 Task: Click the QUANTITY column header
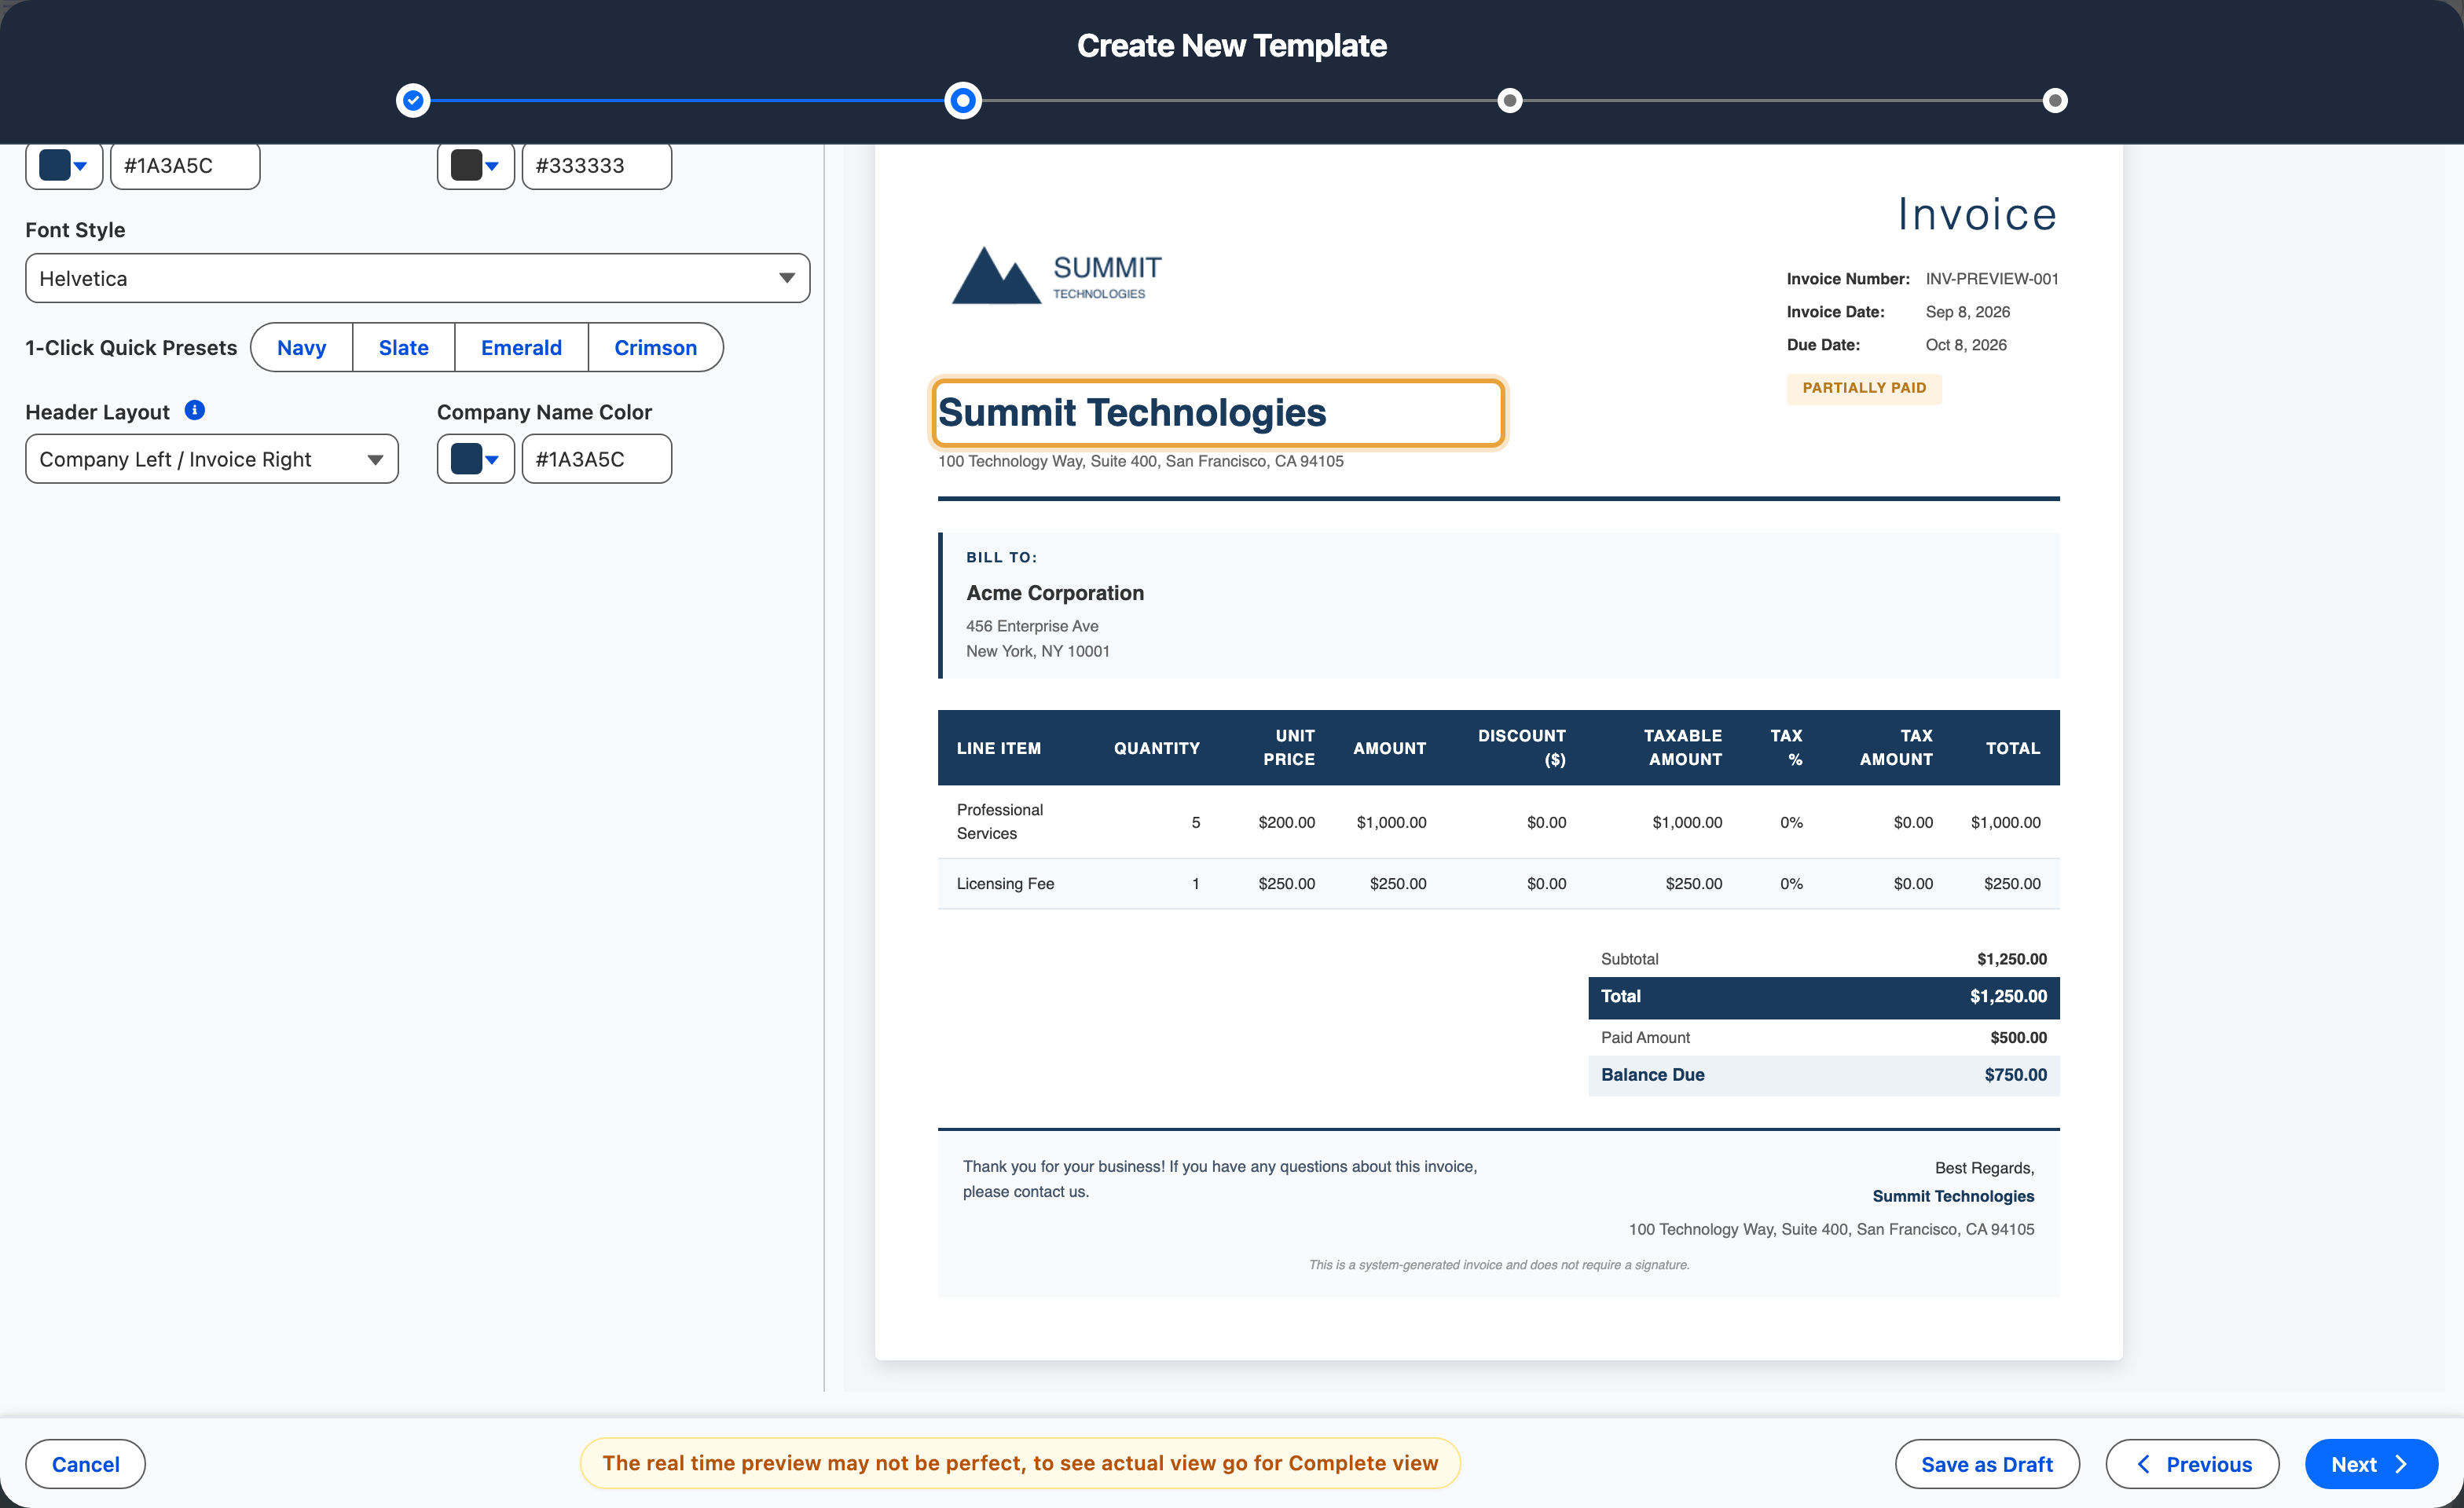(1157, 748)
